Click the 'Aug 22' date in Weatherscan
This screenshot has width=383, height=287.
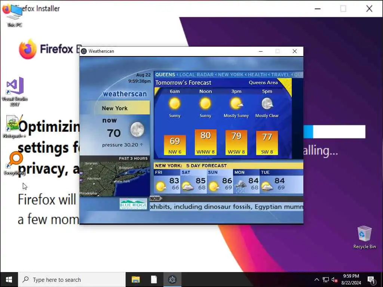click(x=143, y=75)
